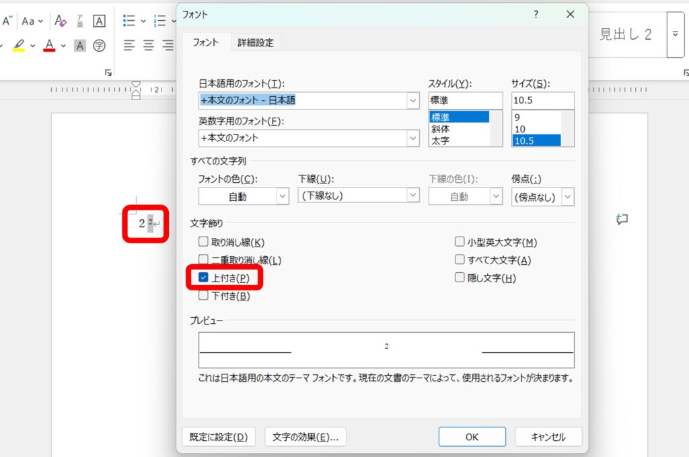The height and width of the screenshot is (457, 689).
Task: Check the 隠し文字 hidden text option
Action: pyautogui.click(x=460, y=278)
